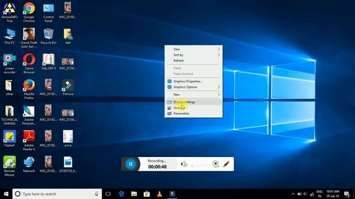Screen dimensions: 355x199
Task: Select the price file icon
Action: (68, 139)
